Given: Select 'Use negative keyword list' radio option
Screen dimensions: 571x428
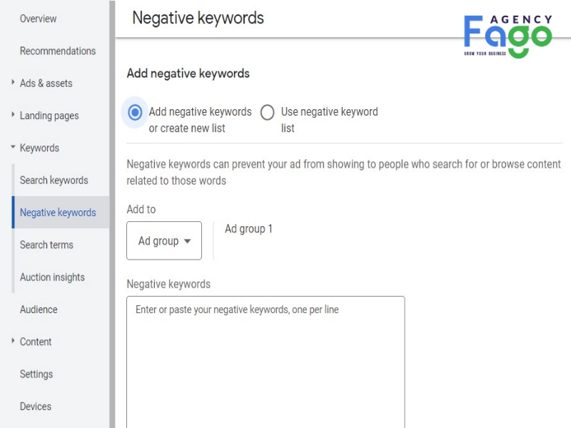Looking at the screenshot, I should [267, 112].
